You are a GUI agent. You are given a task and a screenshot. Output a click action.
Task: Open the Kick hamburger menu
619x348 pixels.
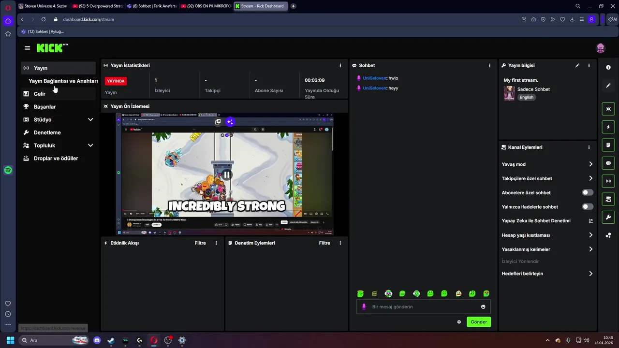pos(27,48)
